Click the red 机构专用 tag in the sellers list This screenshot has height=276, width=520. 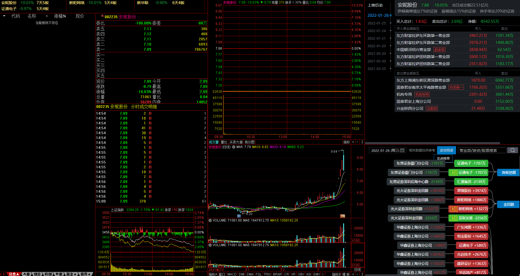pyautogui.click(x=422, y=94)
